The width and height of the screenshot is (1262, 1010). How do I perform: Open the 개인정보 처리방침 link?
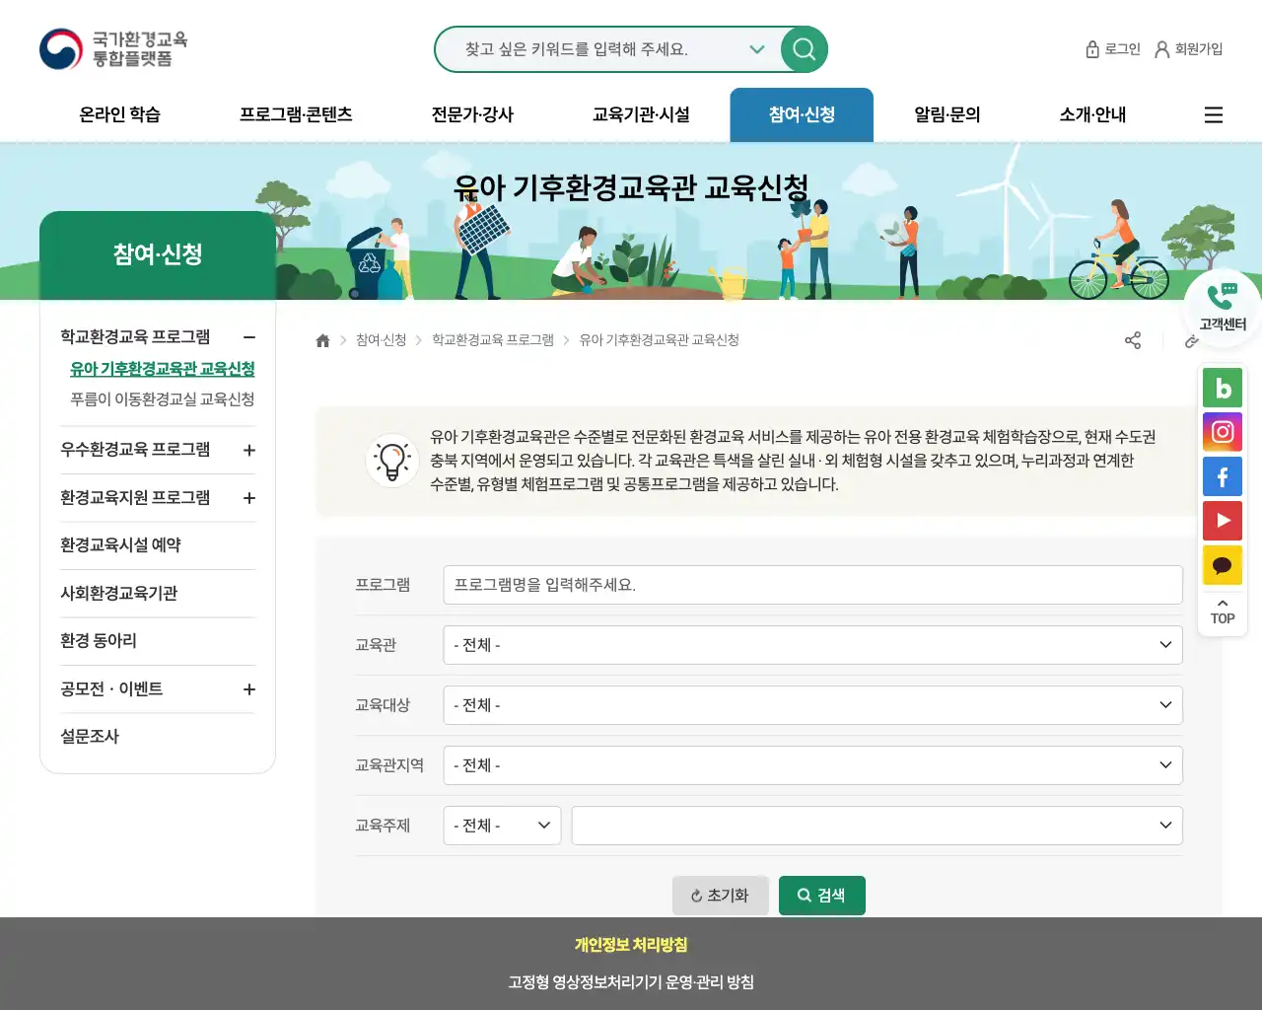(x=631, y=944)
